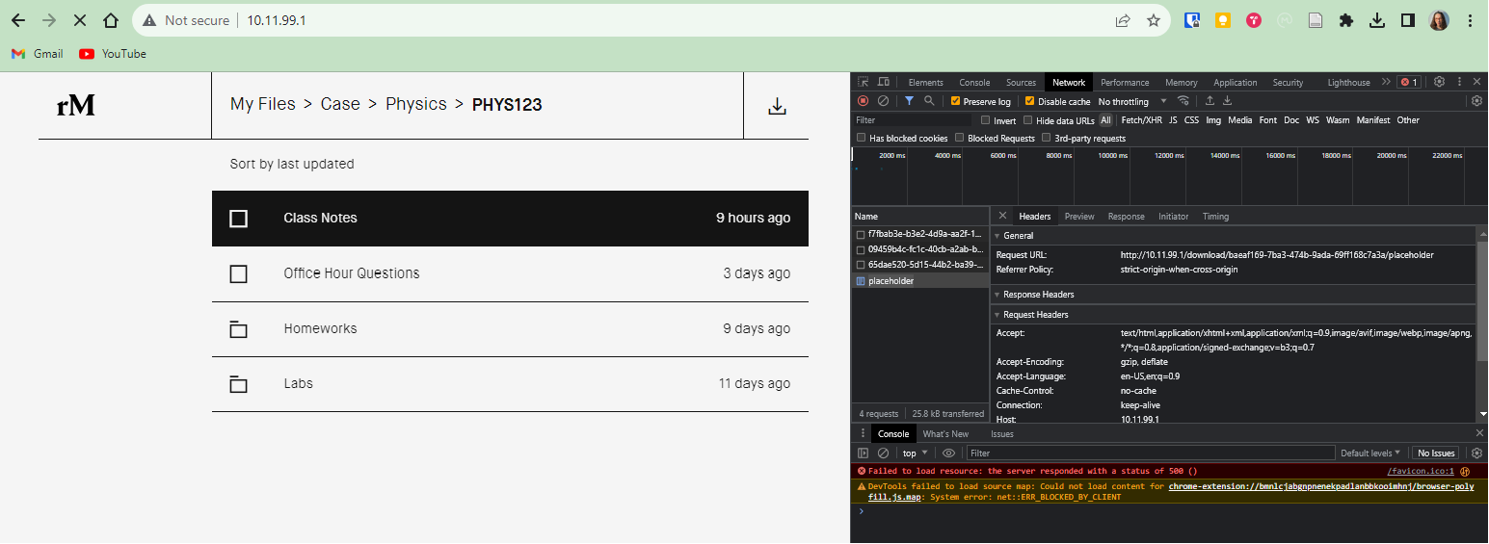1489x544 pixels.
Task: Open the Homeworks folder
Action: tap(320, 329)
